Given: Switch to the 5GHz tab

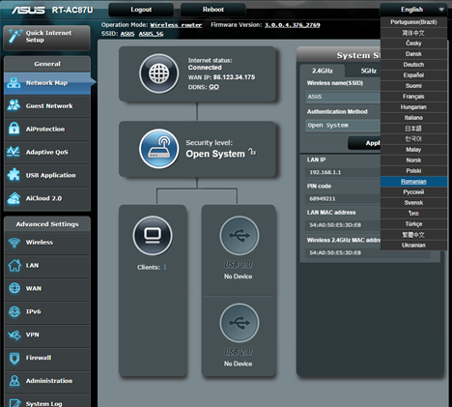Looking at the screenshot, I should [368, 71].
